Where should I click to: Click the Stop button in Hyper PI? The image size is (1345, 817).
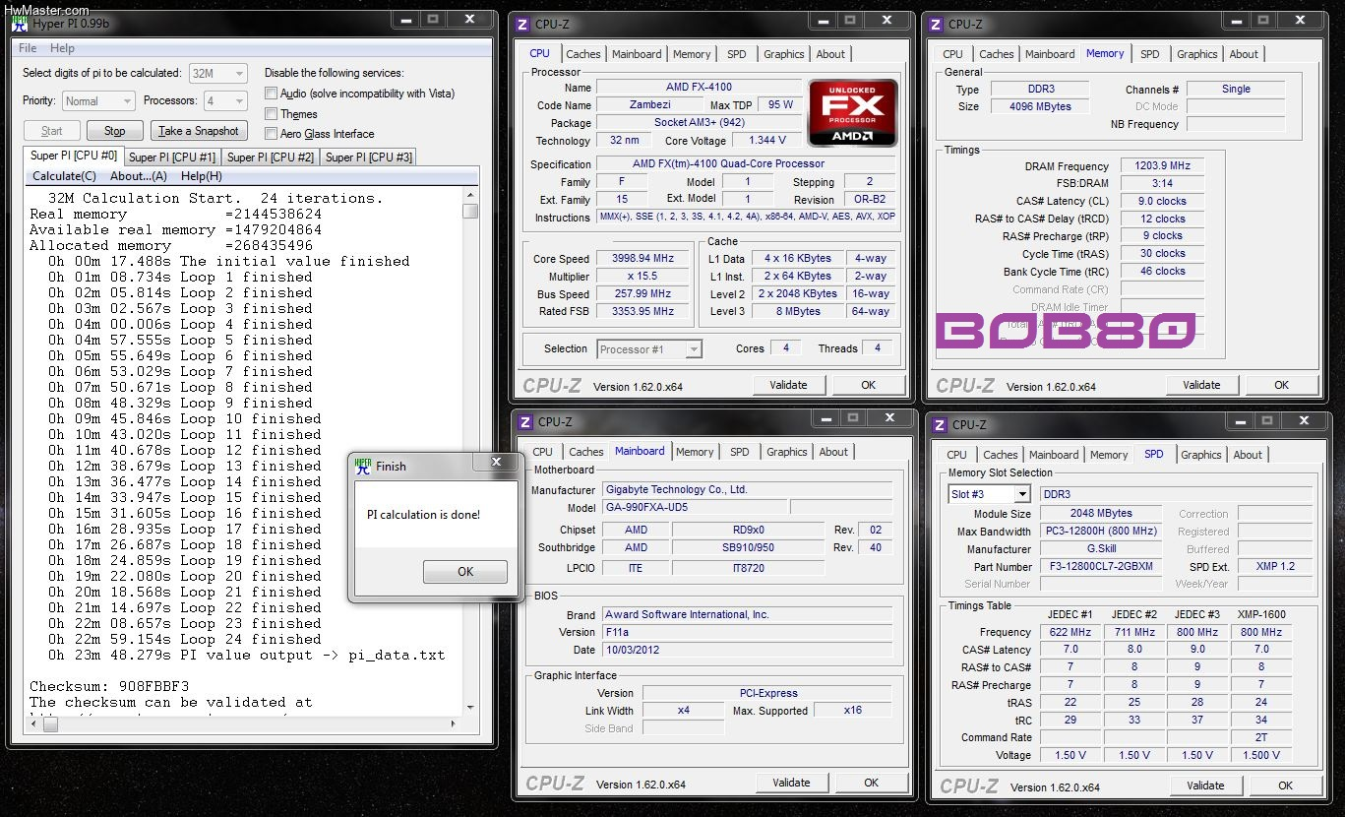click(115, 131)
